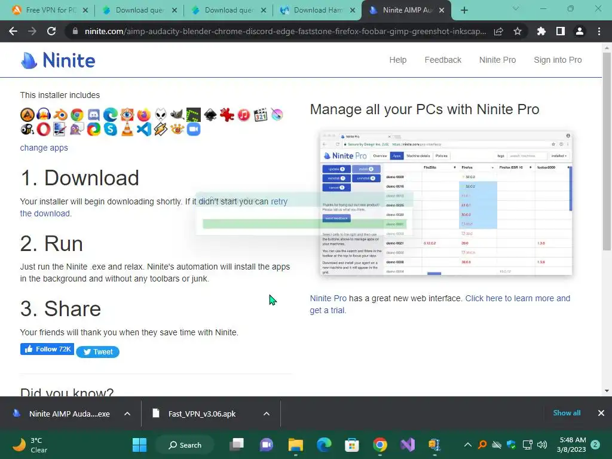Open the Help menu link
Screen dimensions: 612x459
click(x=397, y=60)
